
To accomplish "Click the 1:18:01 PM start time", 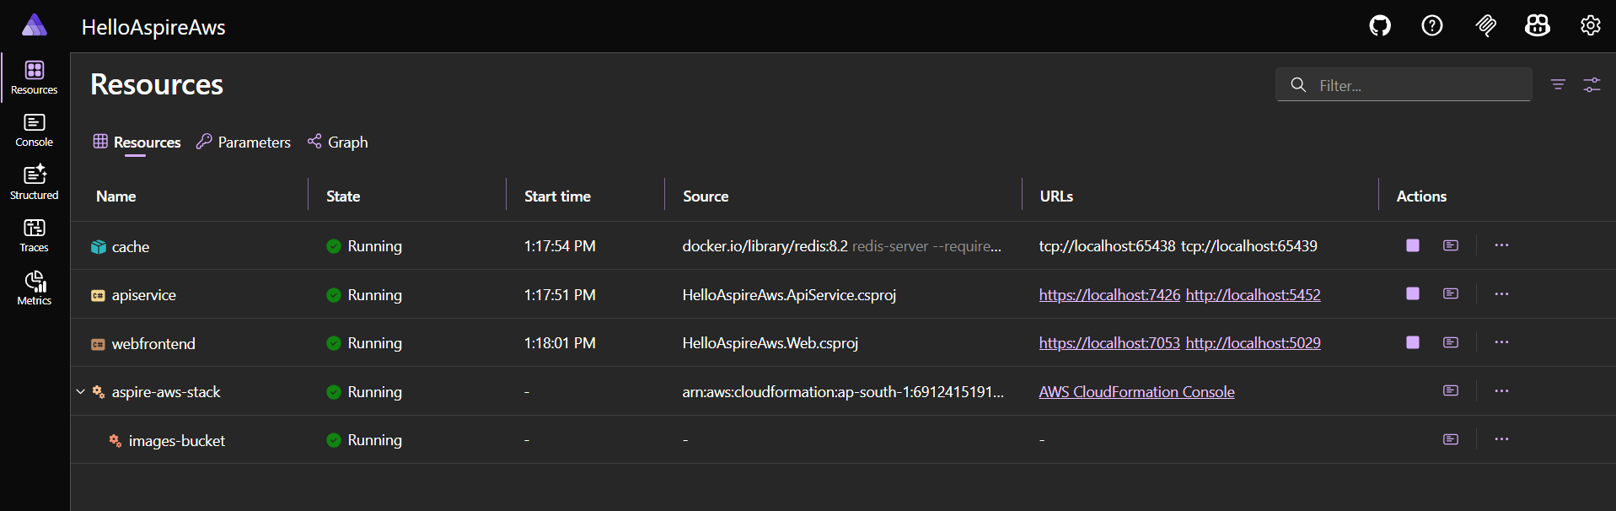I will click(x=560, y=342).
